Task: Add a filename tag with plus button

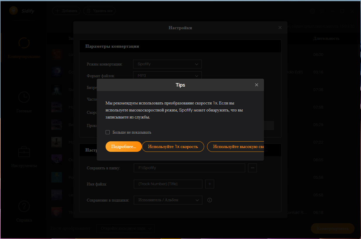Action: point(210,184)
